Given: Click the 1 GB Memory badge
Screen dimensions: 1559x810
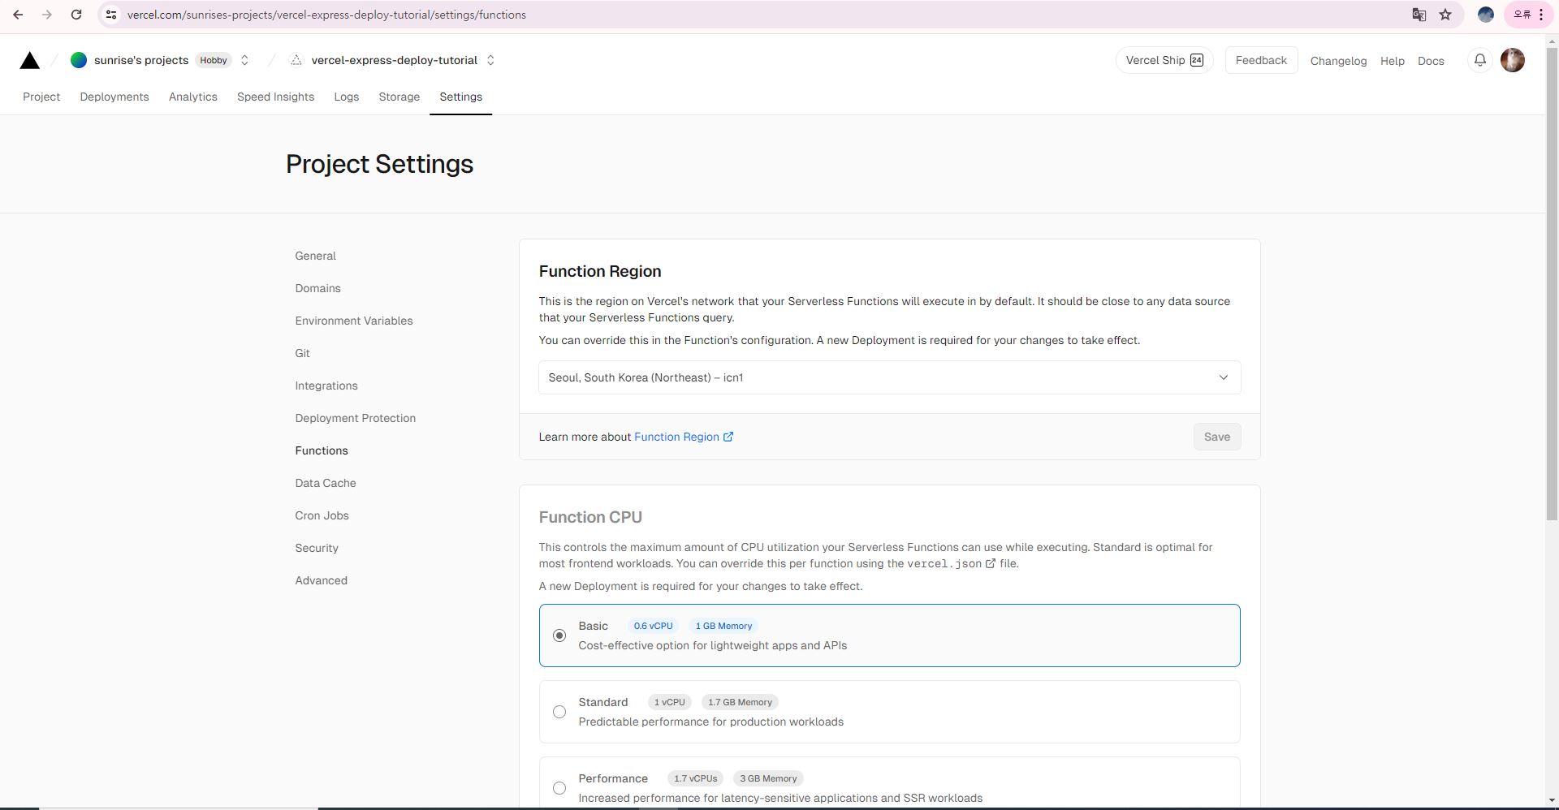Looking at the screenshot, I should click(x=723, y=626).
